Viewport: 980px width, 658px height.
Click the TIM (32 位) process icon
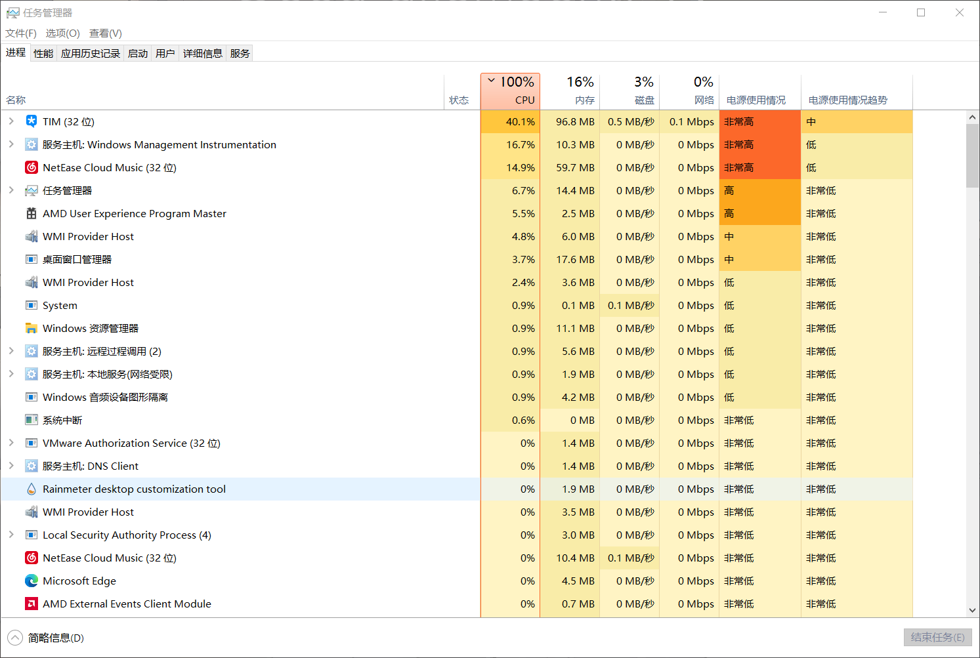coord(31,121)
